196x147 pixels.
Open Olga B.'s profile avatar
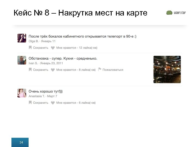[22, 38]
